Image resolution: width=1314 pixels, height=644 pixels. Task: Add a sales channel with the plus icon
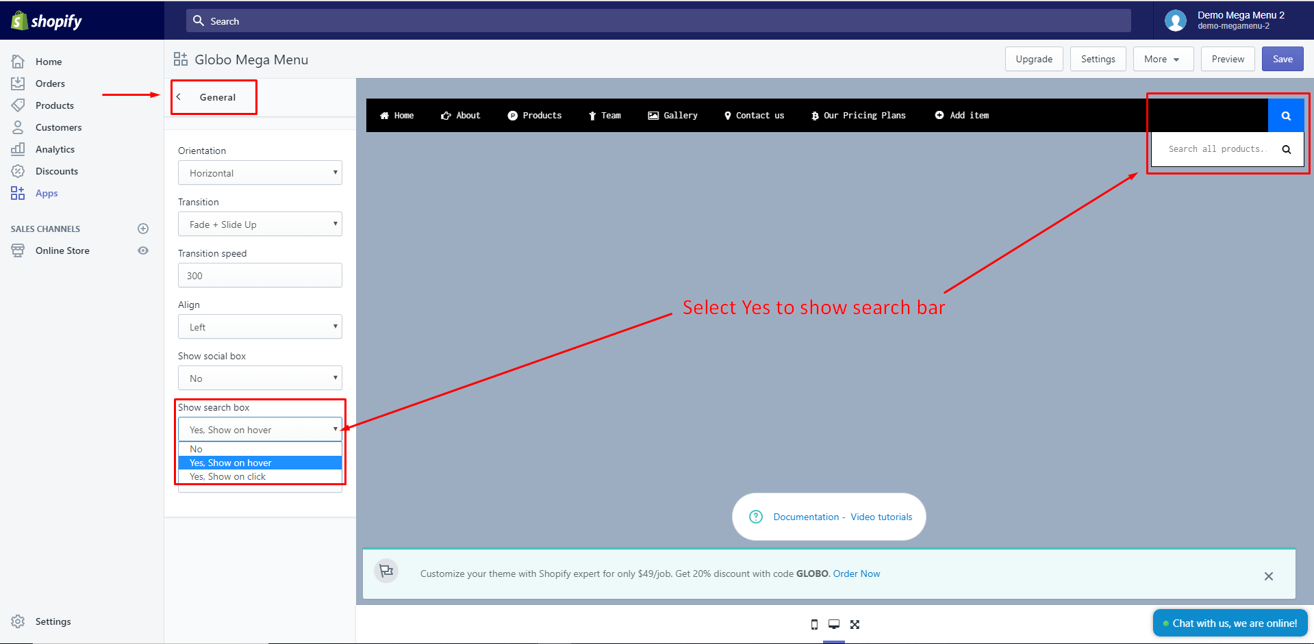pyautogui.click(x=143, y=229)
